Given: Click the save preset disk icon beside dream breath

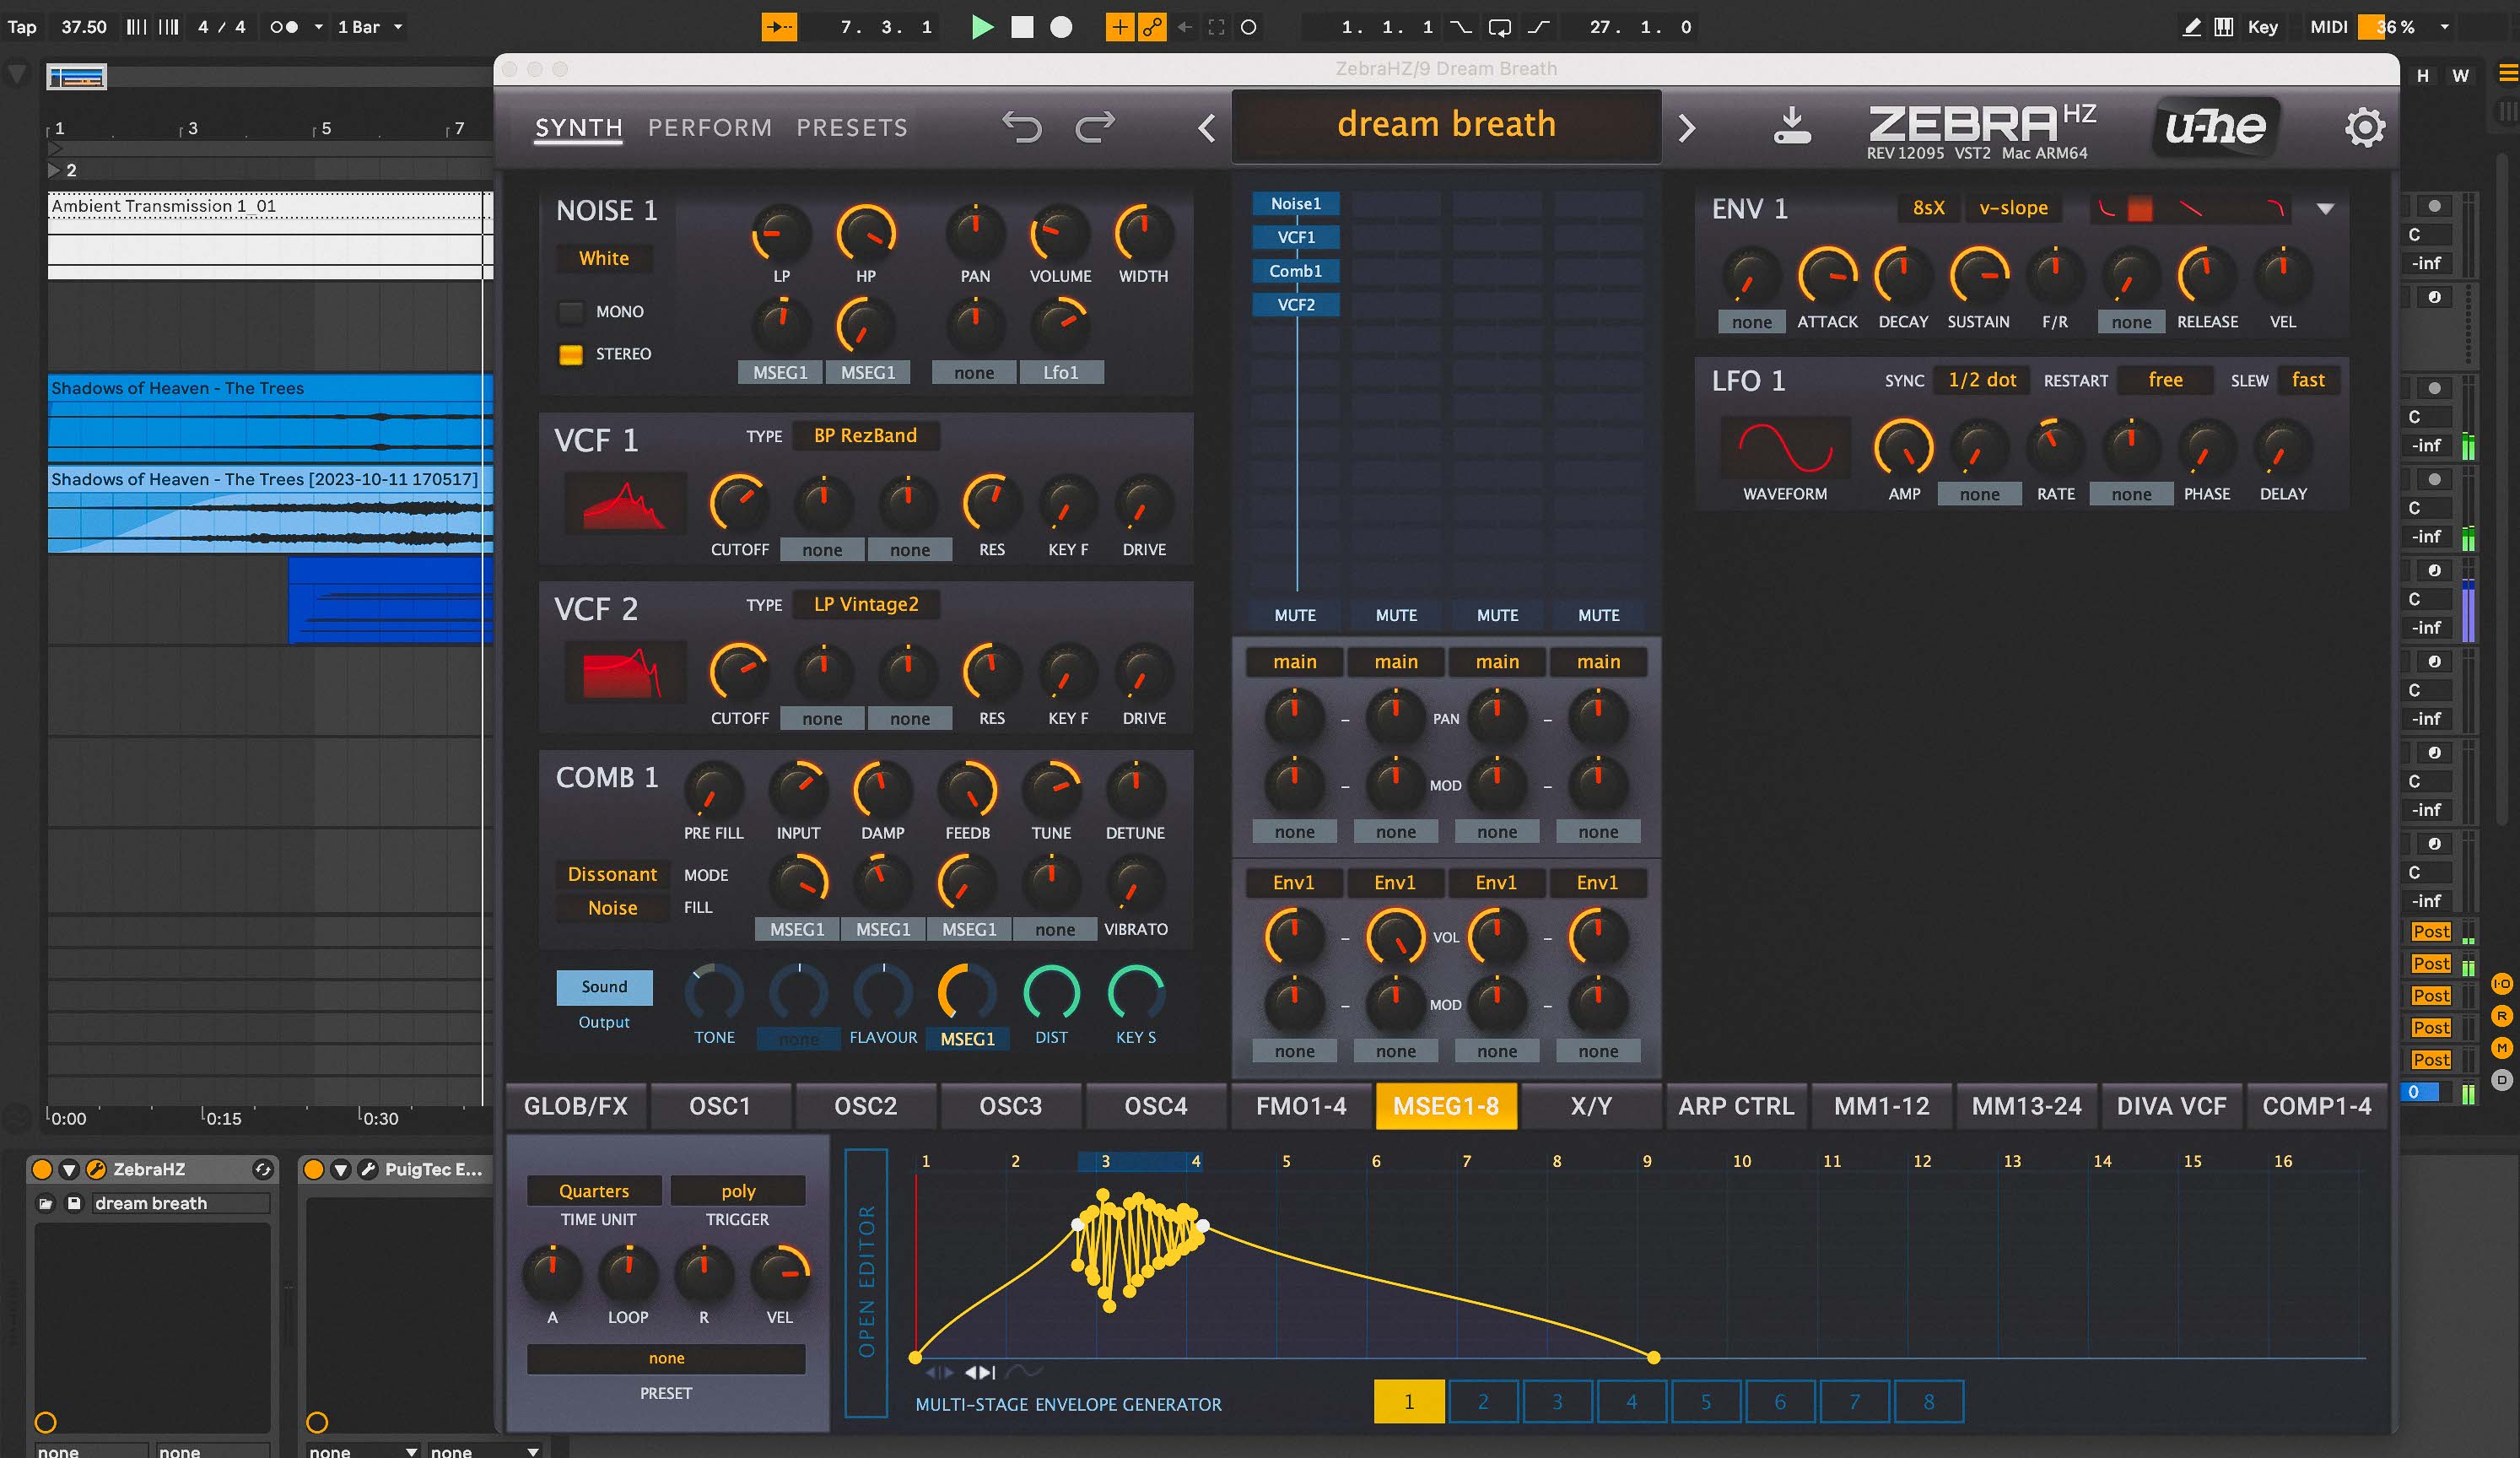Looking at the screenshot, I should point(73,1203).
